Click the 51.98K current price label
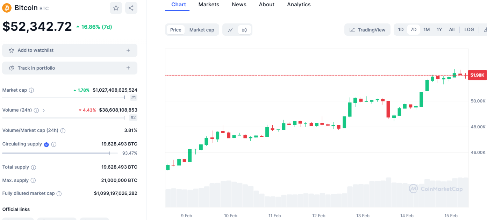Screen dimensions: 487x220 coord(477,75)
